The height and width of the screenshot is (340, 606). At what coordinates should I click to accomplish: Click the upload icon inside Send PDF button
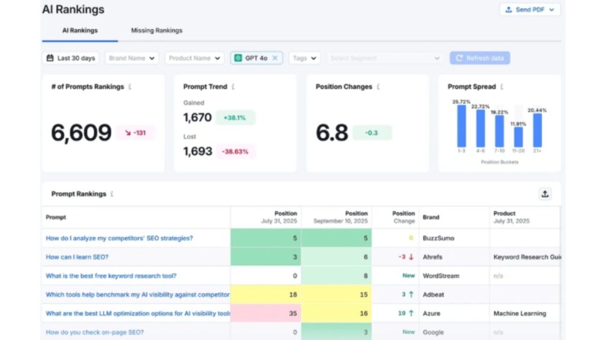click(x=508, y=9)
